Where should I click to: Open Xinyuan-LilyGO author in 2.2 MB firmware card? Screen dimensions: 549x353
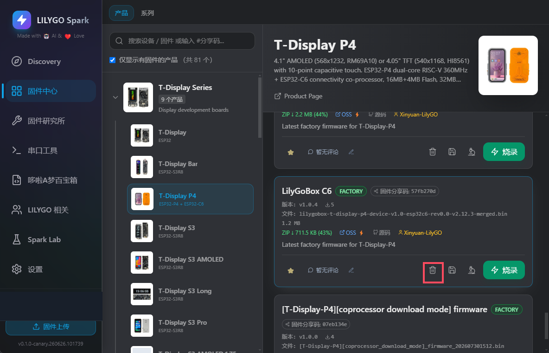(416, 115)
